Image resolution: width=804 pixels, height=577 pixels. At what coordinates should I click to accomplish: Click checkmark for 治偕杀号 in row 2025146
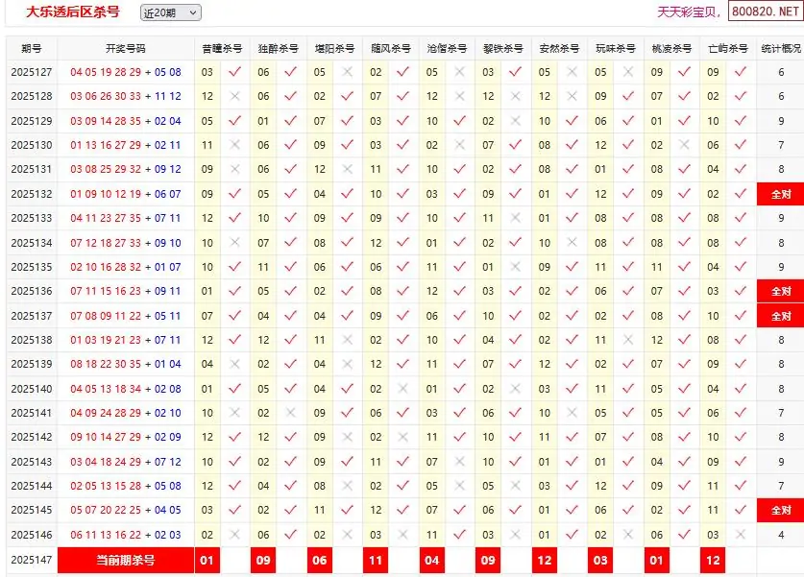point(459,535)
